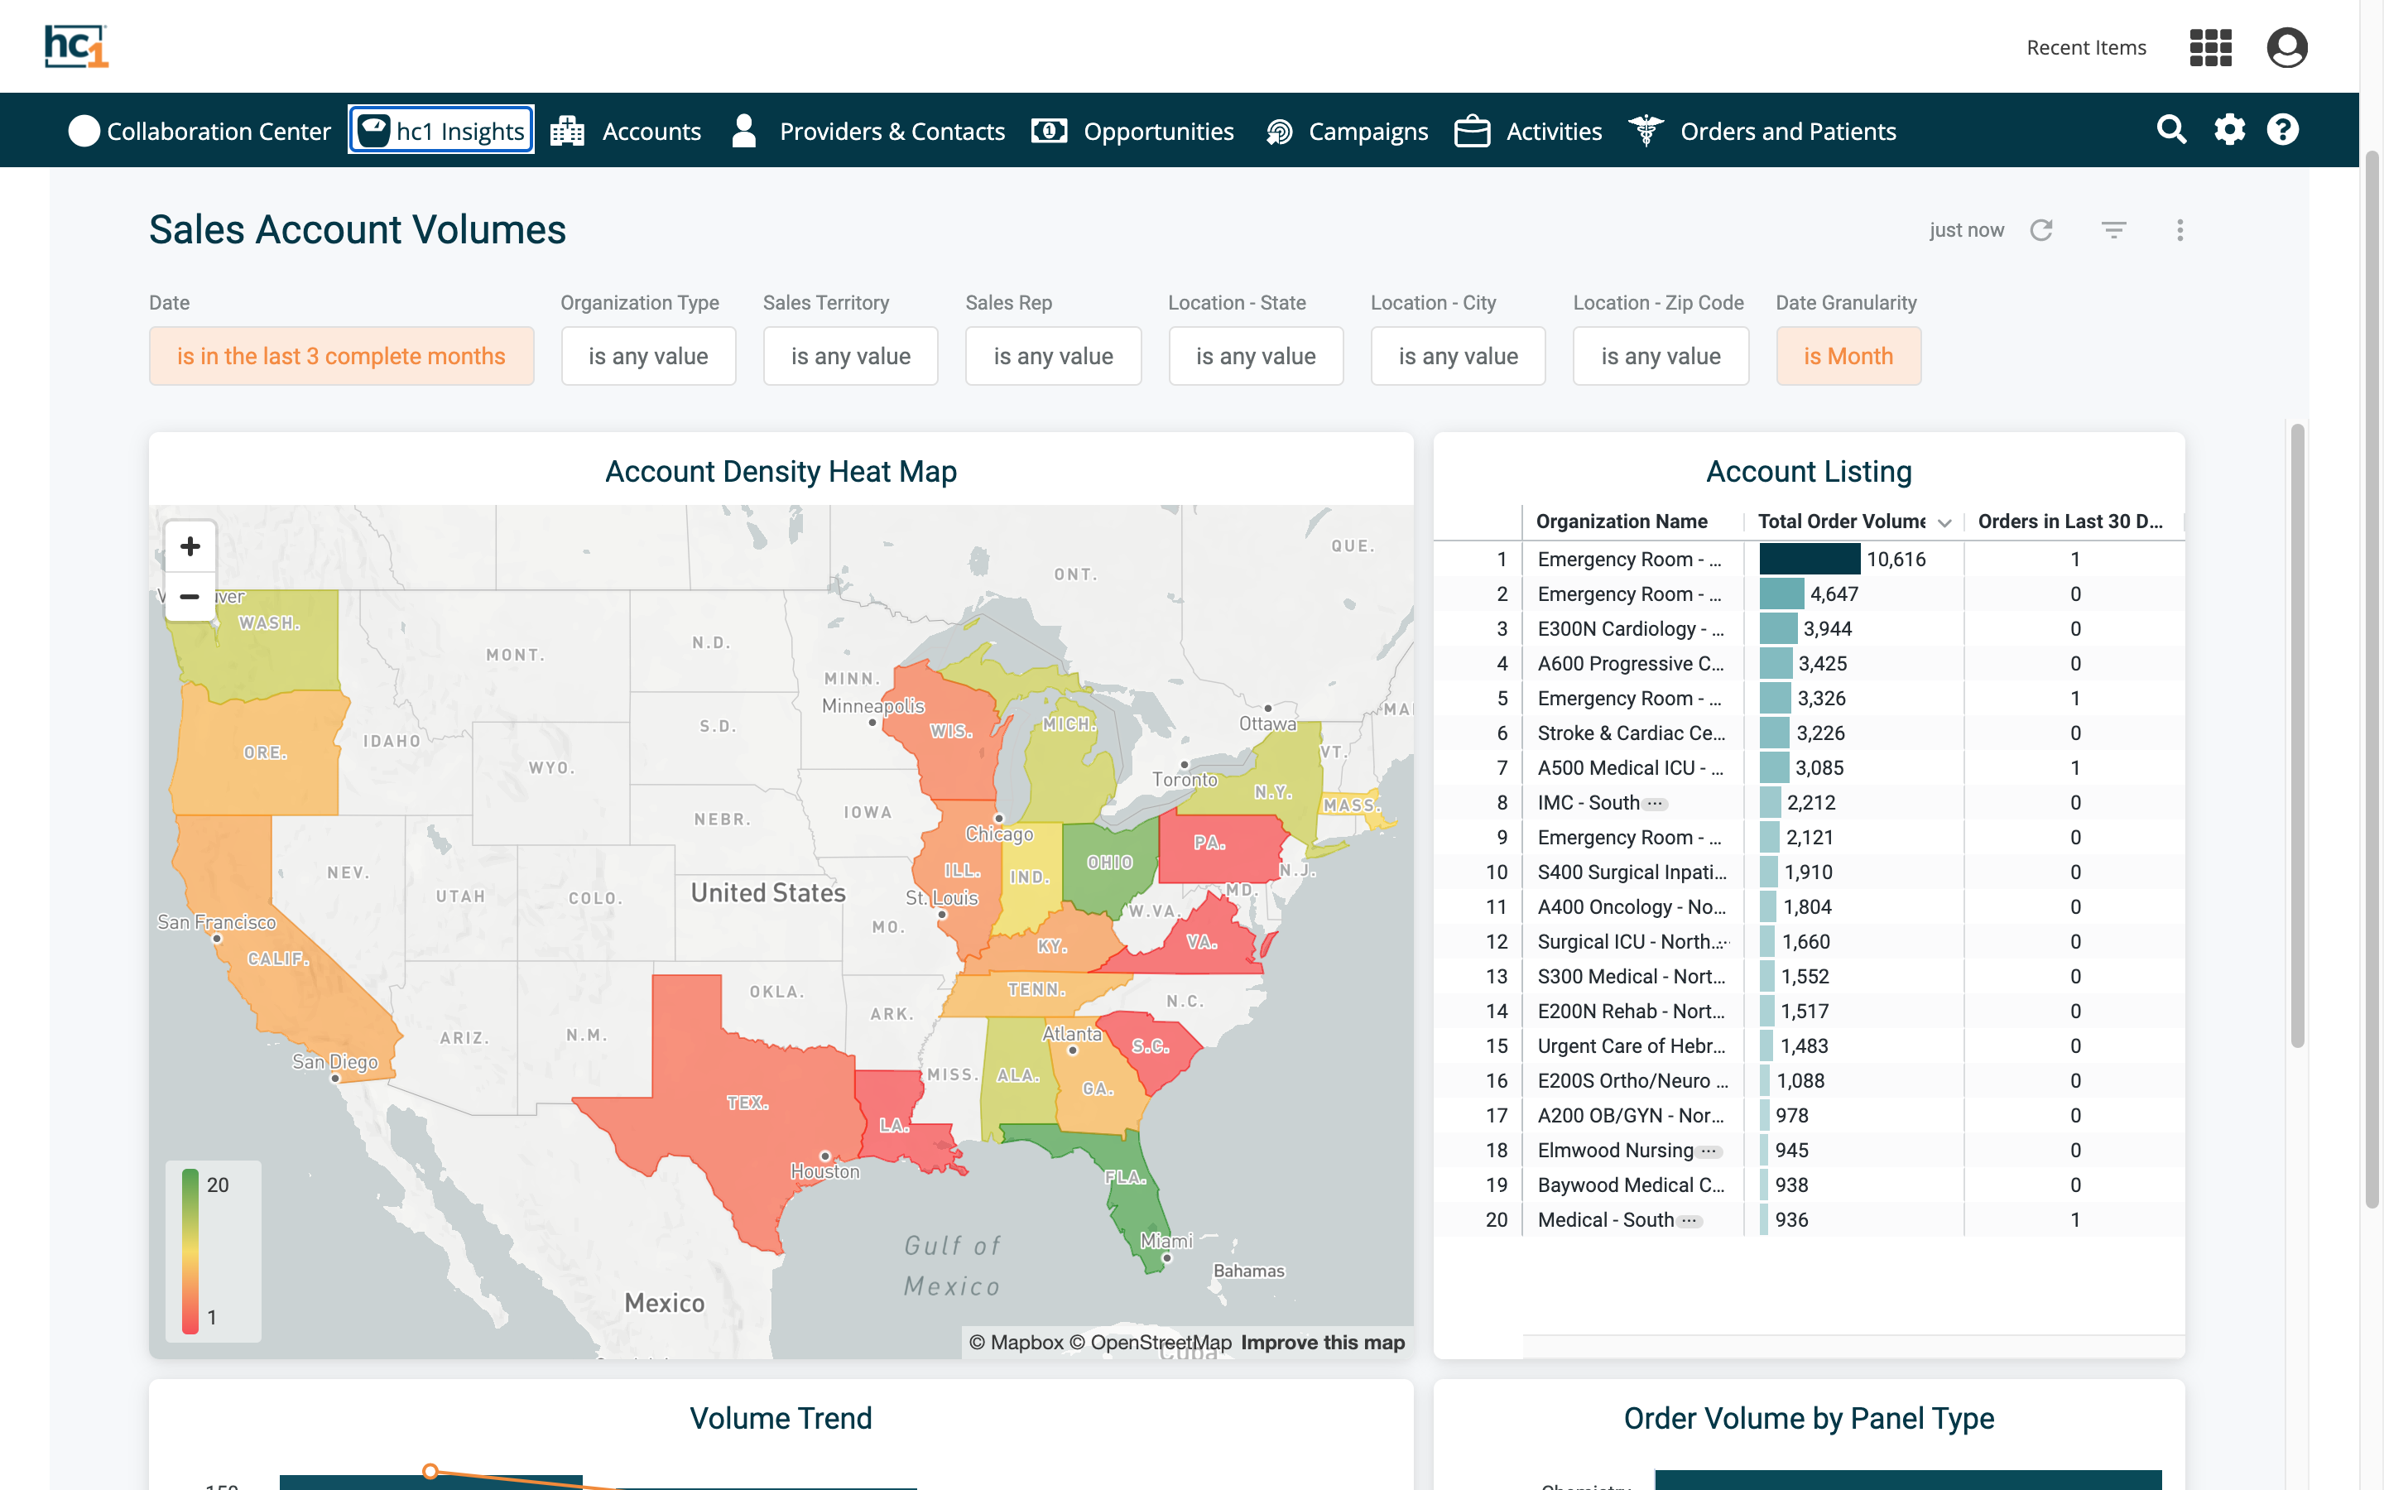This screenshot has height=1490, width=2384.
Task: Open the dashboard filters icon
Action: (2113, 229)
